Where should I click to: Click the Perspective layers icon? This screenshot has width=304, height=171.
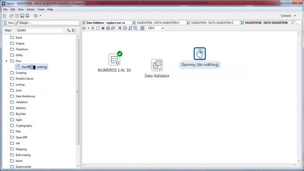pos(36,16)
